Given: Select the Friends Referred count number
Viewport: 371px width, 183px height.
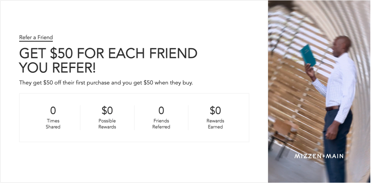Looking at the screenshot, I should [161, 110].
